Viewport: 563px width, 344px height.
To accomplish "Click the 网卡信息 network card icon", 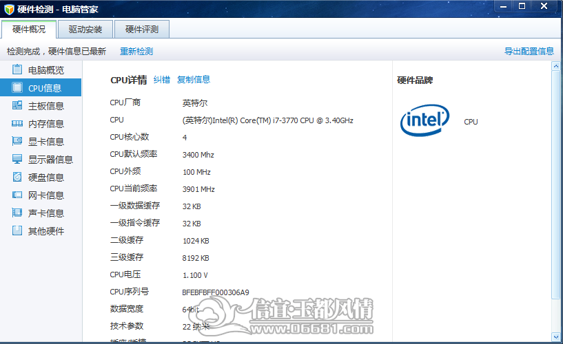I will click(x=17, y=195).
